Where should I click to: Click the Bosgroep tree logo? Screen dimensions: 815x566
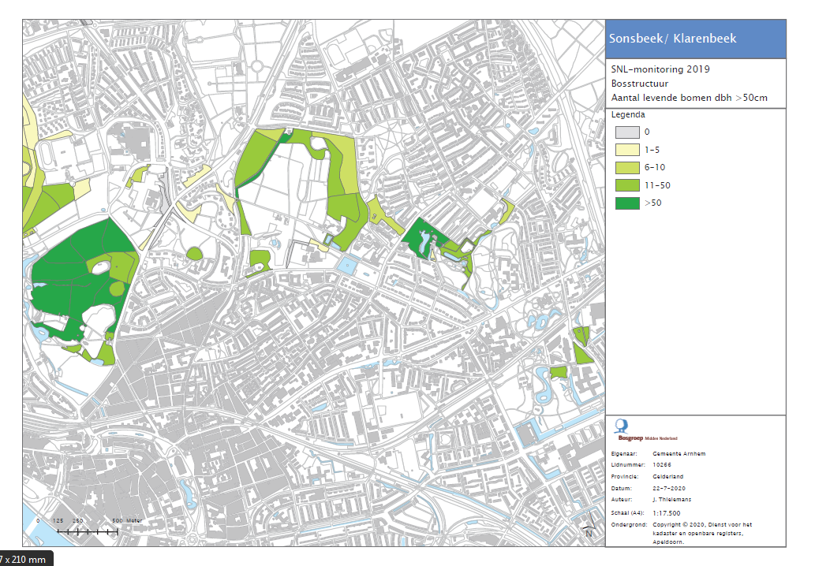click(622, 426)
